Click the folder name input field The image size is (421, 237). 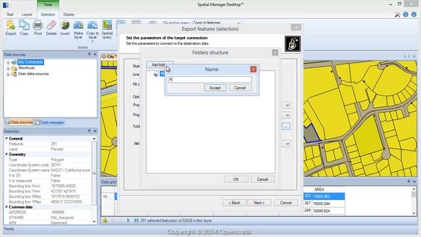click(x=210, y=80)
